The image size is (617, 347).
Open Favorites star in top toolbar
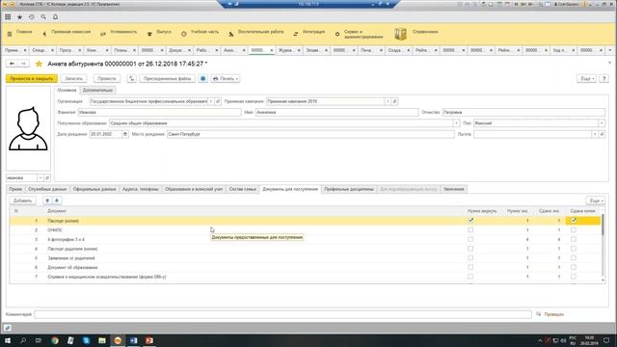[x=19, y=17]
